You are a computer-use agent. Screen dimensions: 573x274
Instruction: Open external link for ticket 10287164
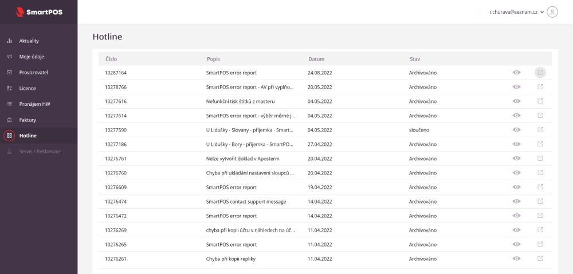click(540, 73)
